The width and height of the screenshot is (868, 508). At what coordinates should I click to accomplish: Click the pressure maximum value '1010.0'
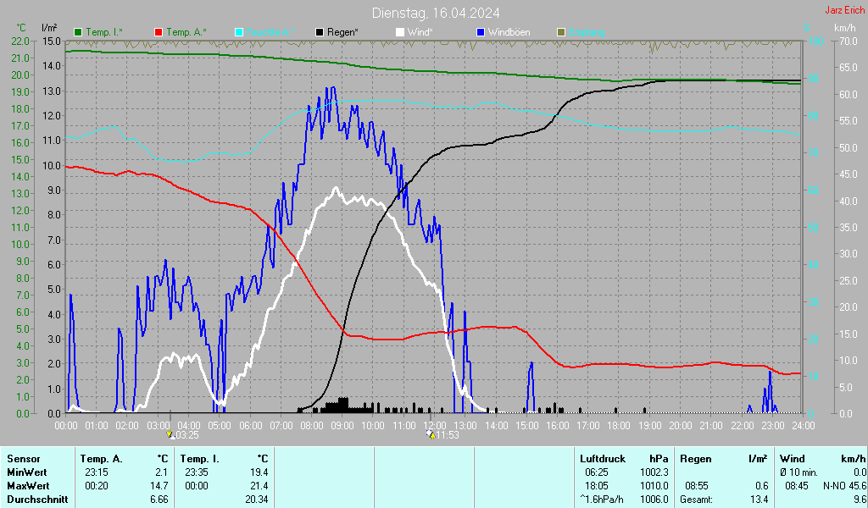click(654, 486)
